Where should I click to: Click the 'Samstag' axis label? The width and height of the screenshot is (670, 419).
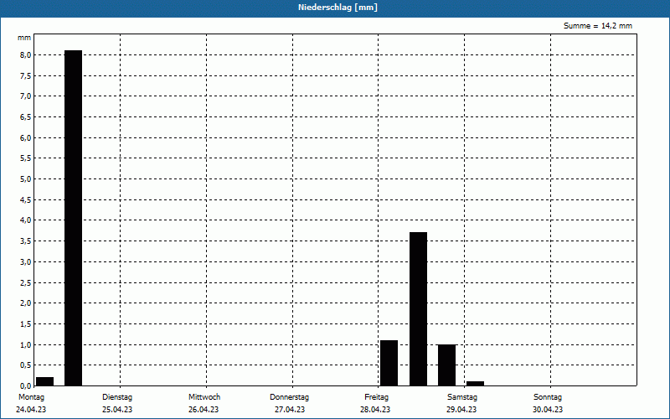click(462, 397)
